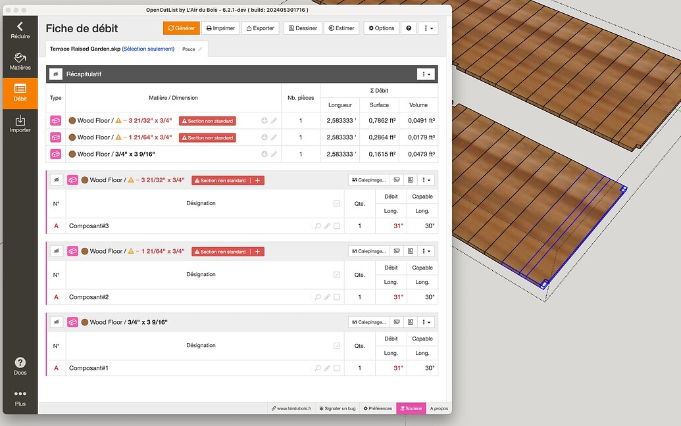Viewport: 681px width, 426px height.
Task: Open the Importer sidebar panel
Action: (20, 124)
